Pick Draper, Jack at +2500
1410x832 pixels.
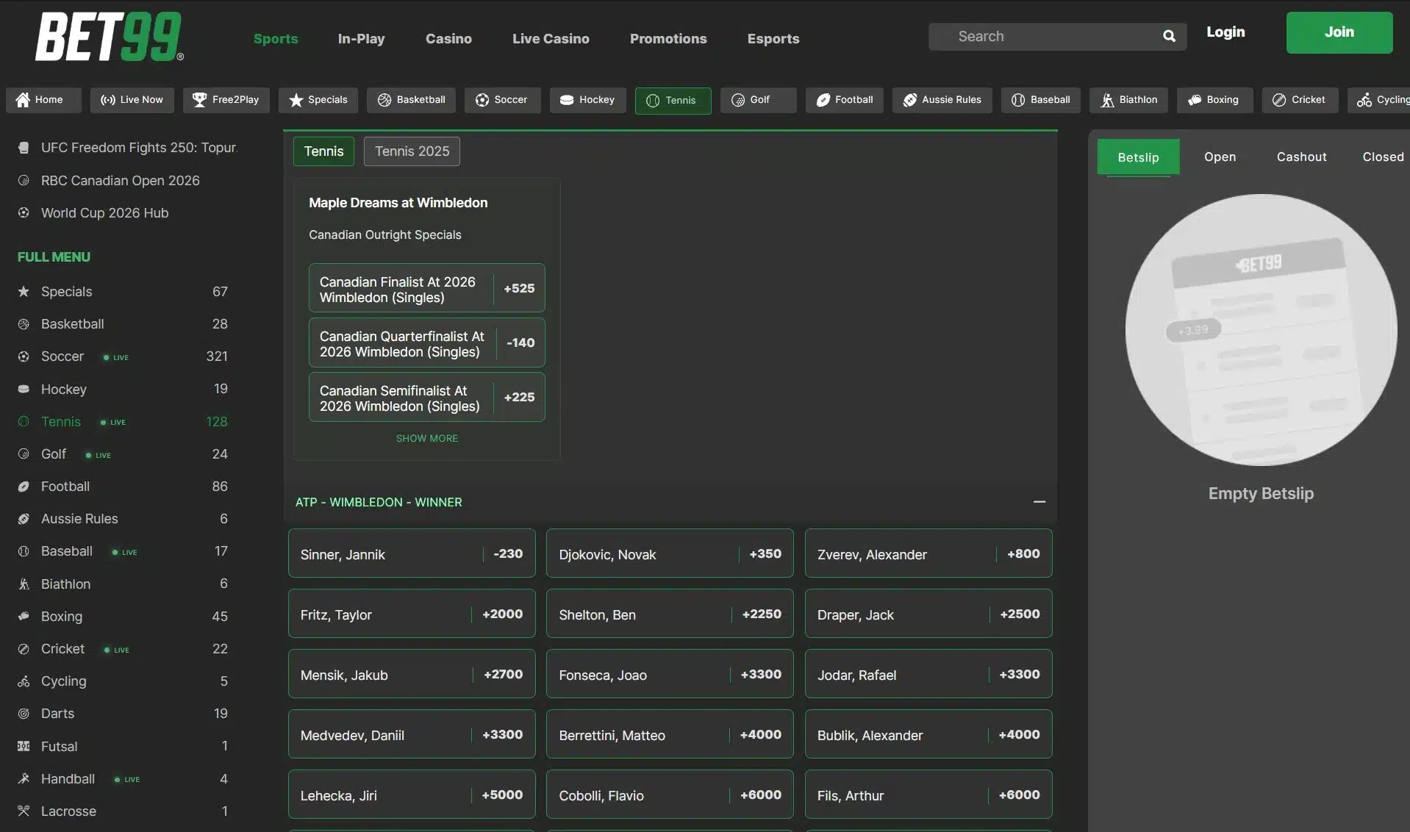pos(928,614)
